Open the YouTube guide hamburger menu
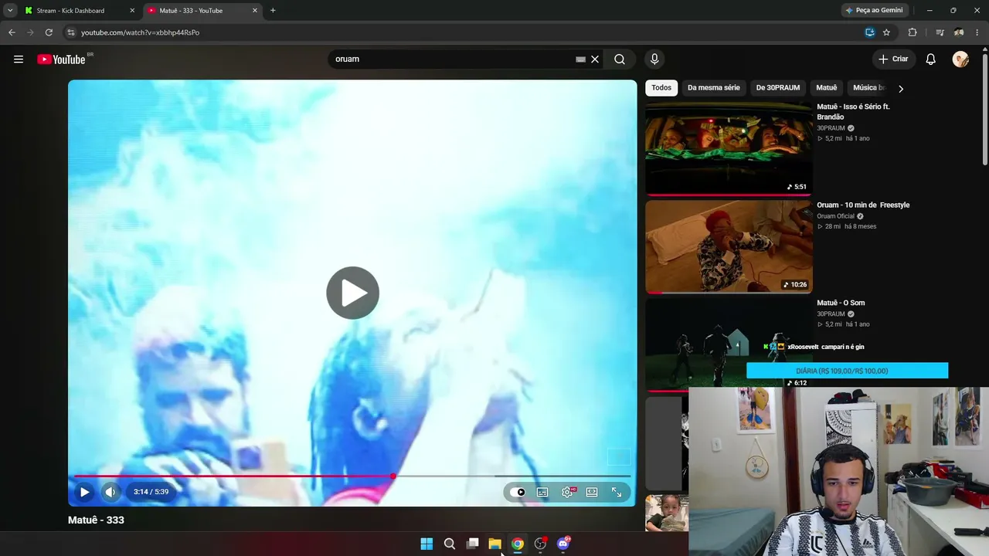This screenshot has height=556, width=989. pos(19,59)
